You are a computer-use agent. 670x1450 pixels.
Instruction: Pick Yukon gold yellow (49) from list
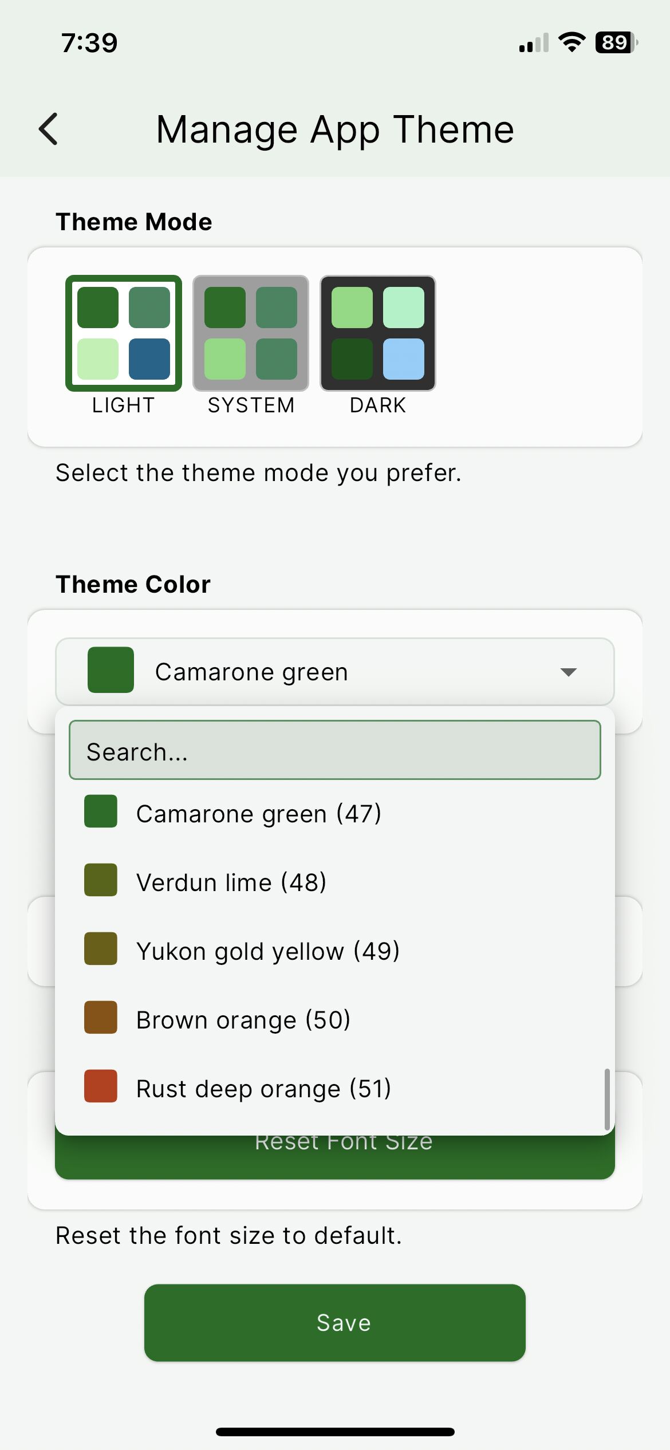[x=268, y=951]
